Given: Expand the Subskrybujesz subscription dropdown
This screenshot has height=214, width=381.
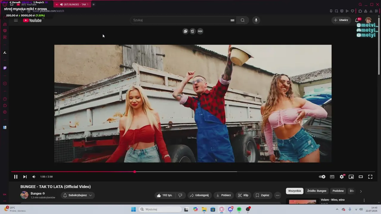Looking at the screenshot, I should click(x=78, y=195).
